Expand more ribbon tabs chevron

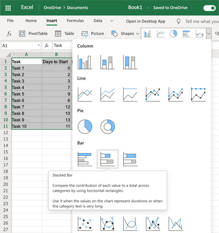pos(112,21)
